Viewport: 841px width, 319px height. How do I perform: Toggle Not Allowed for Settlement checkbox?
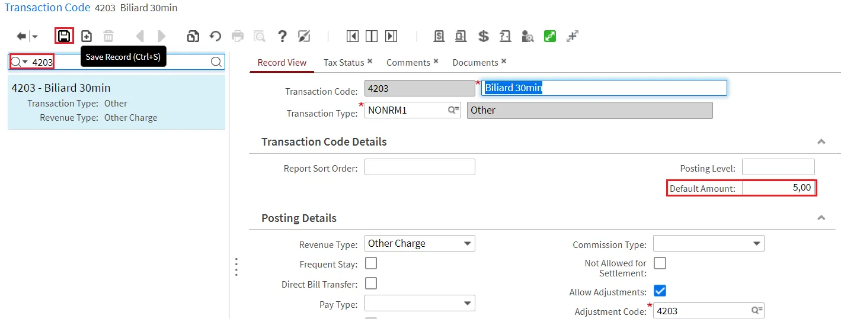pos(660,263)
